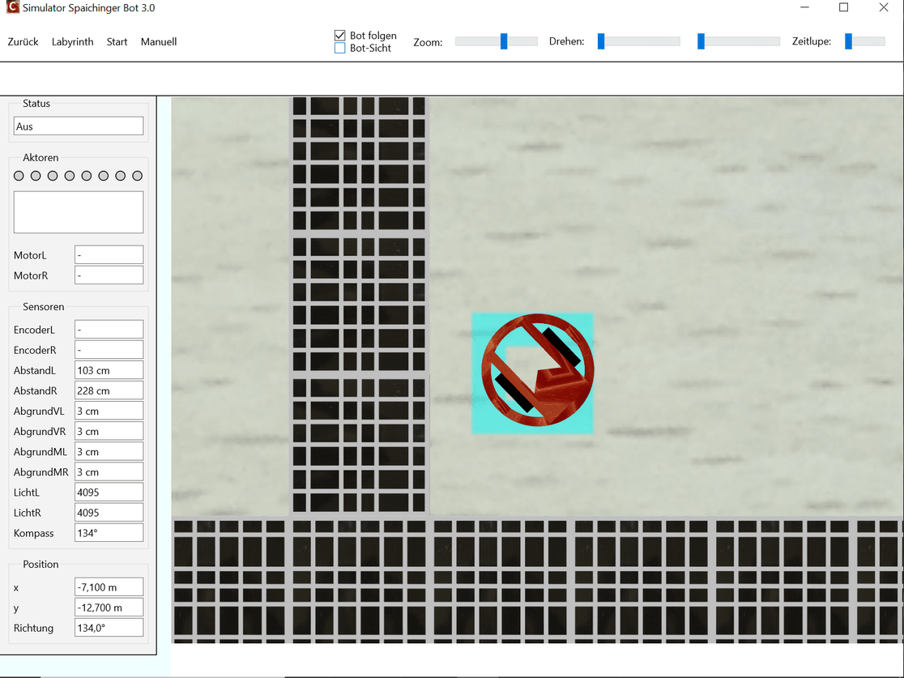Click the Zeitlupe slow-motion slider handle
Screen dimensions: 904x678
coord(848,41)
